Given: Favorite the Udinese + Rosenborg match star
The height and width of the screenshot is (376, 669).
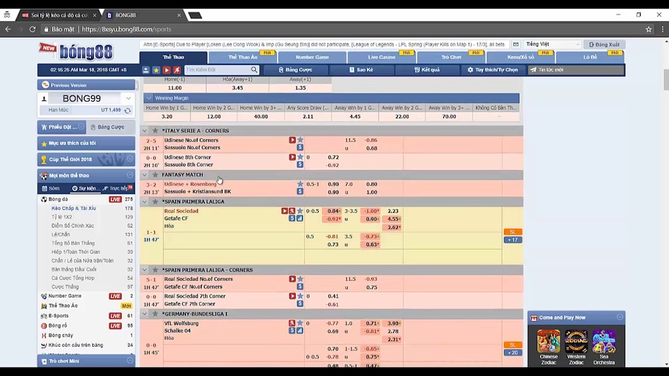Looking at the screenshot, I should (x=300, y=184).
